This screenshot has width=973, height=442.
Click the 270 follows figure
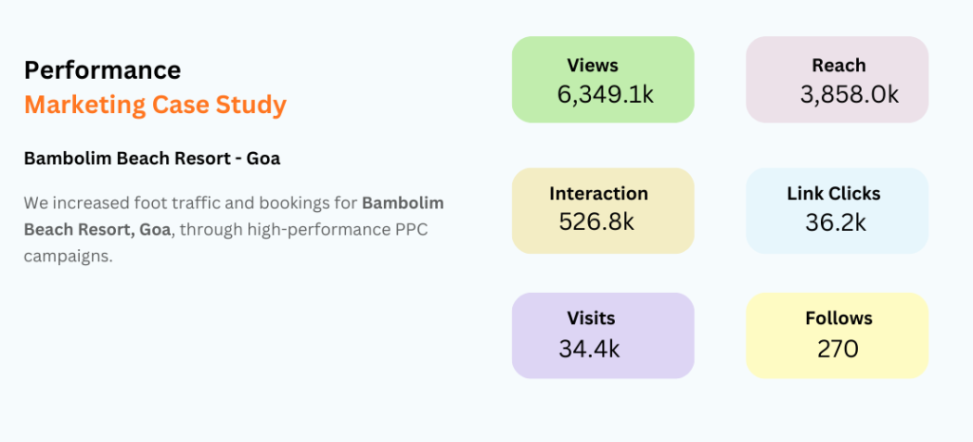(x=837, y=348)
